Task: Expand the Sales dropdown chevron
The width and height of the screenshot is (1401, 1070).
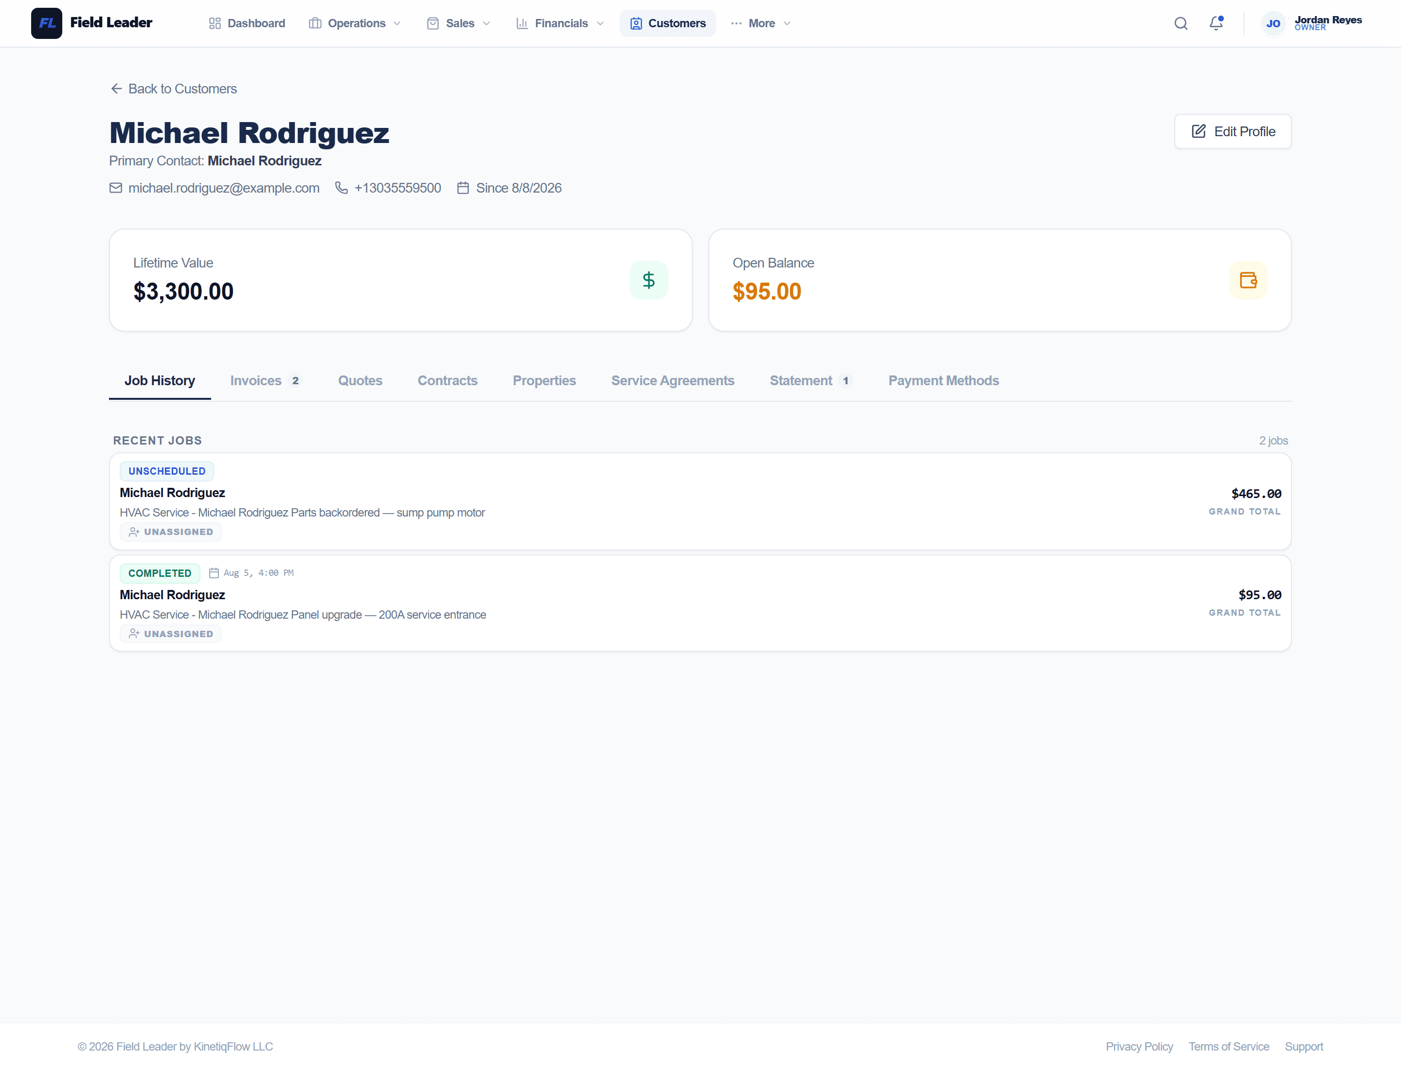Action: coord(486,23)
